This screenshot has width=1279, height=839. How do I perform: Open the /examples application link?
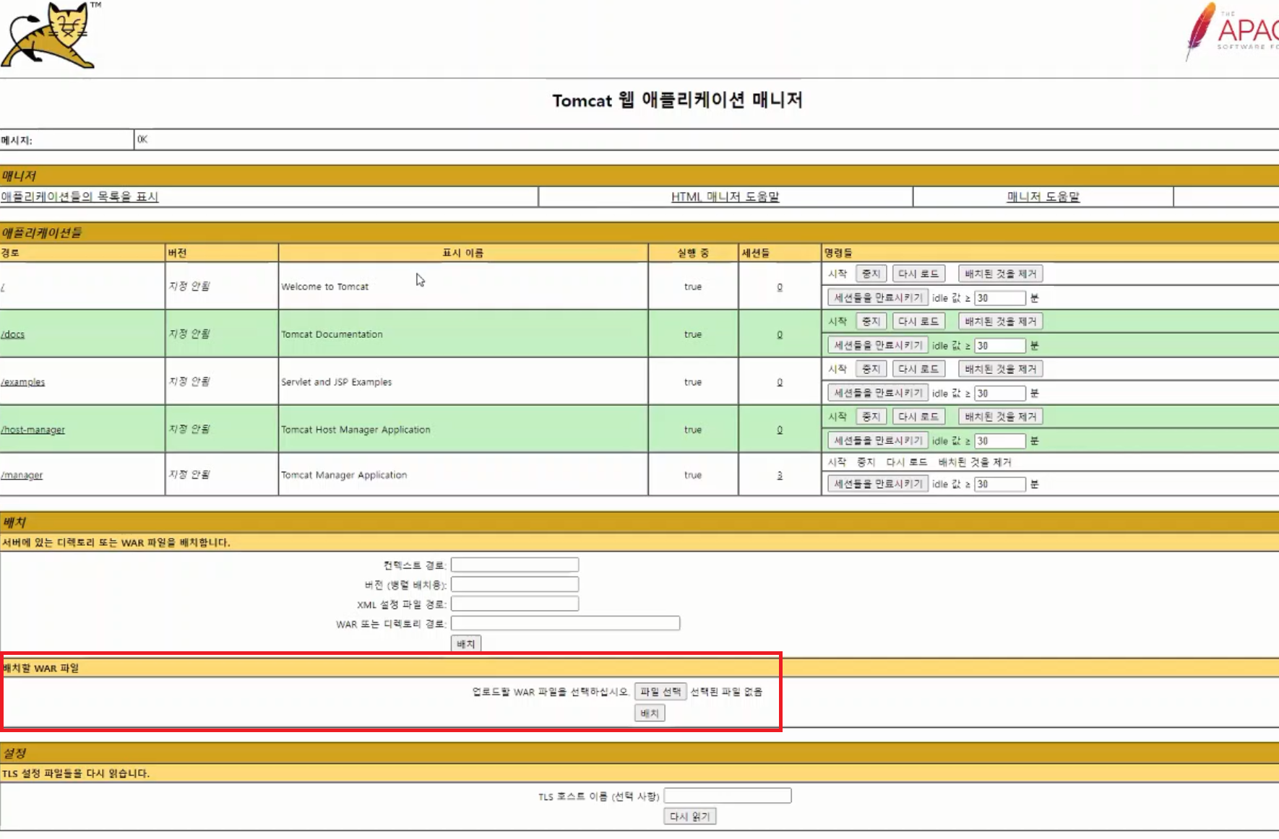[x=23, y=382]
